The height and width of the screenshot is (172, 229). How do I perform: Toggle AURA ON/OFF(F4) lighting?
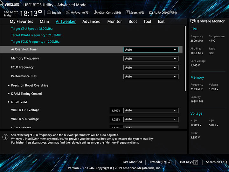pos(163,13)
